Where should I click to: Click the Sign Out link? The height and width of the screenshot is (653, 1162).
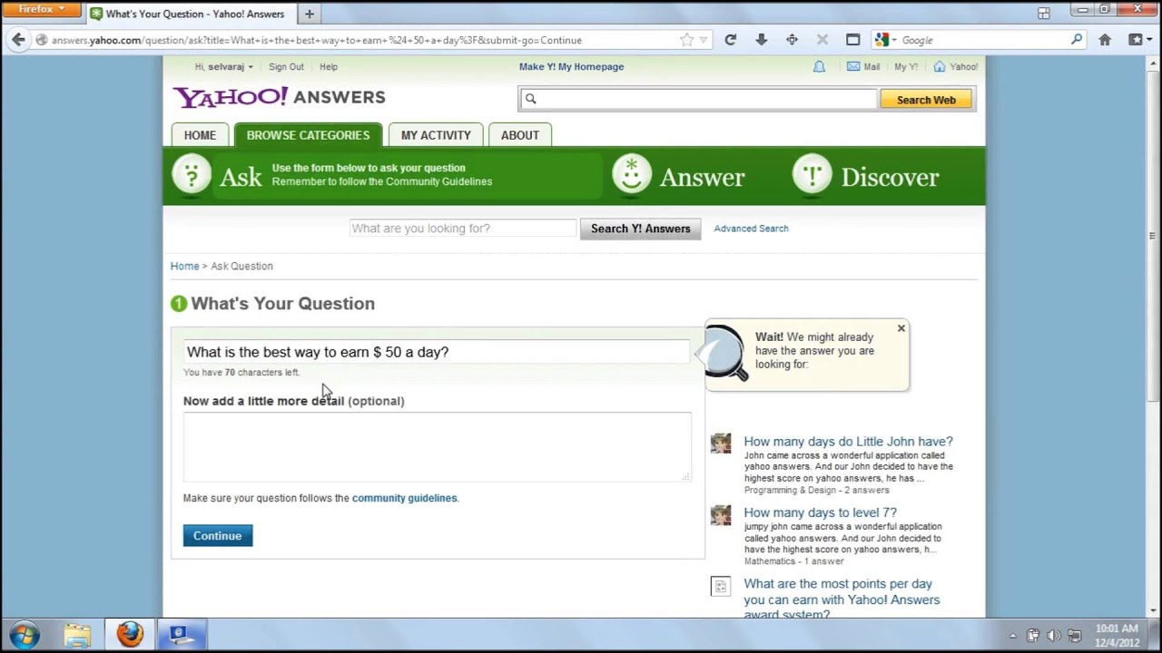tap(286, 67)
